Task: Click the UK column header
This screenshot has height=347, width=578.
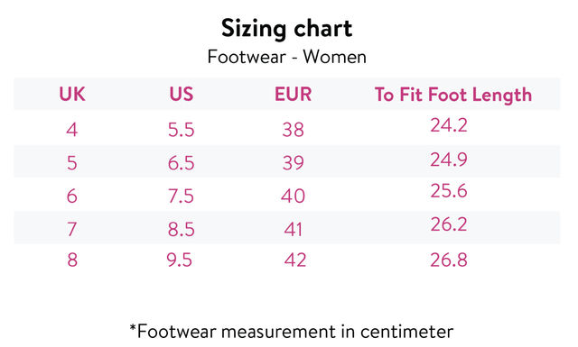Action: pyautogui.click(x=72, y=95)
